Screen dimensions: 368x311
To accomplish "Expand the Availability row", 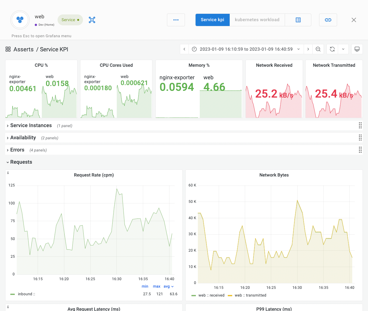I will point(23,138).
